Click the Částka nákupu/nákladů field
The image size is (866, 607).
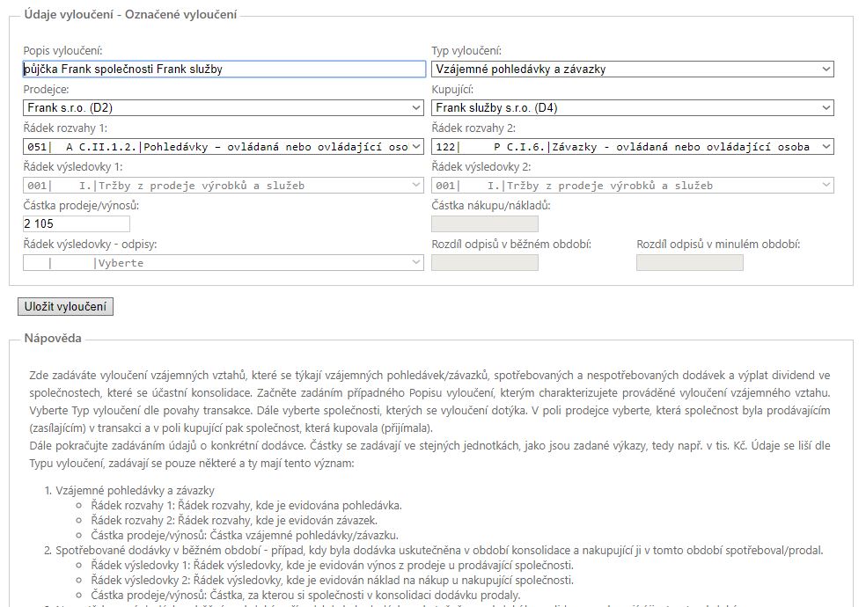click(x=484, y=223)
